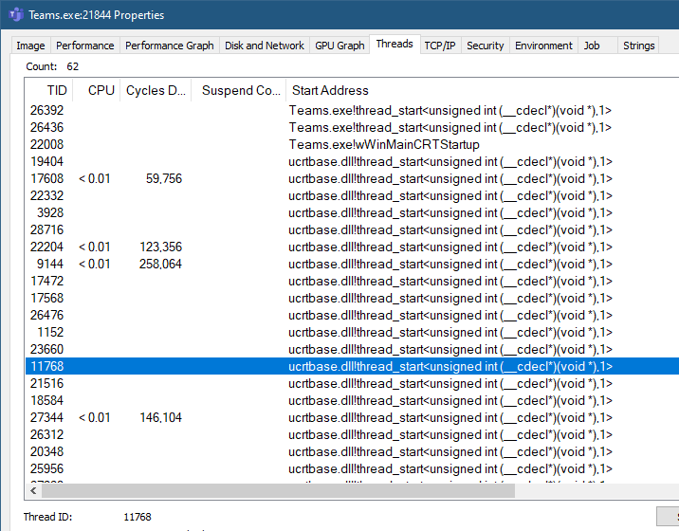
Task: Switch to the Security tab
Action: pyautogui.click(x=485, y=46)
